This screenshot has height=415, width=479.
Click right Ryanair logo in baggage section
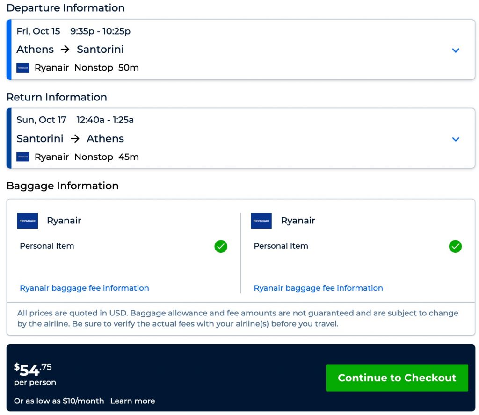pyautogui.click(x=261, y=221)
